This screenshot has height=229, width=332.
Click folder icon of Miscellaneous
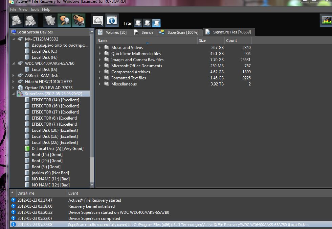coord(107,84)
